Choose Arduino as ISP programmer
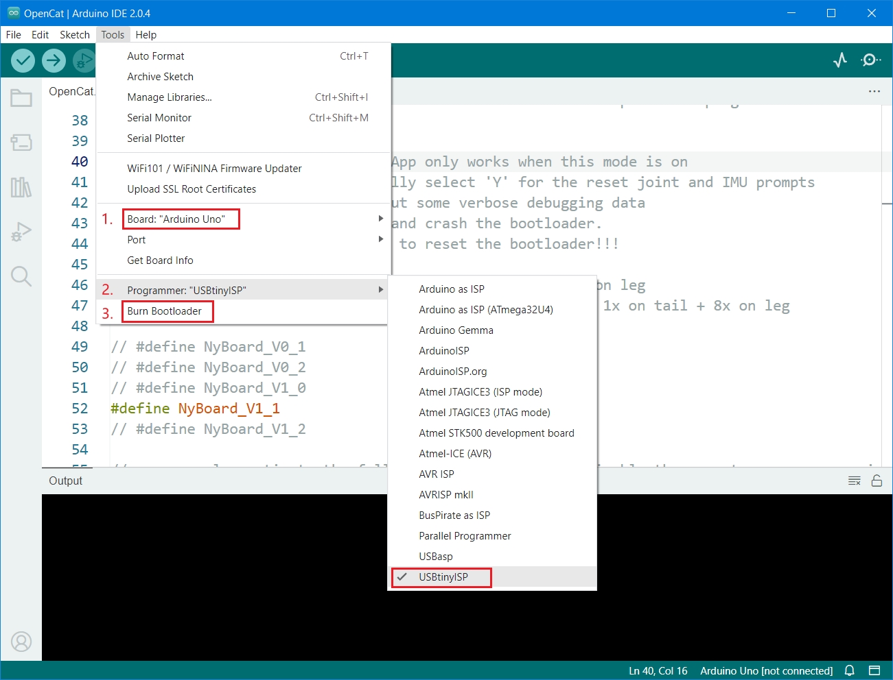This screenshot has height=680, width=893. [x=452, y=289]
